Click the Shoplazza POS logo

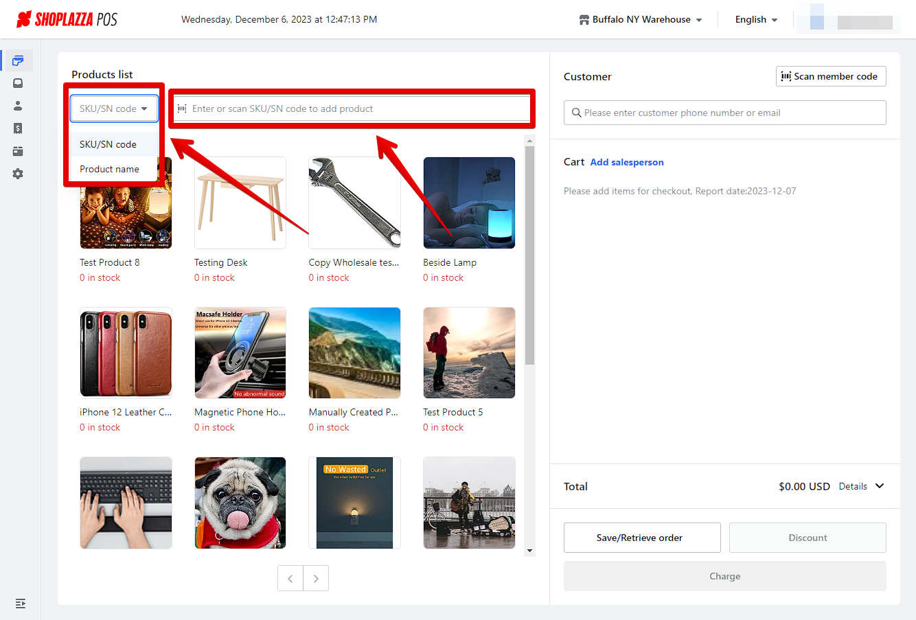point(67,19)
